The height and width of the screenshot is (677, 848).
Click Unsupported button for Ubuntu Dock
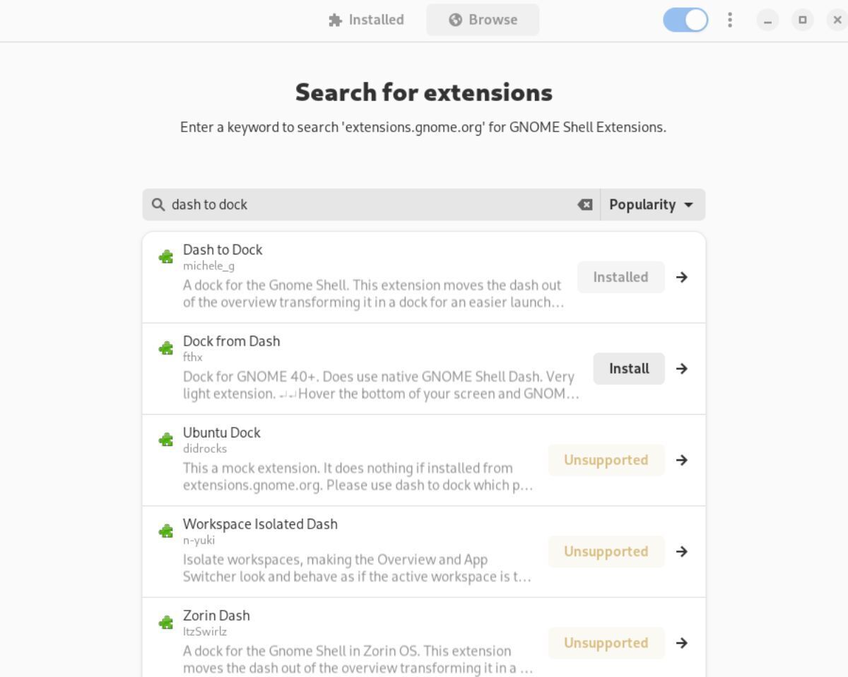[606, 460]
